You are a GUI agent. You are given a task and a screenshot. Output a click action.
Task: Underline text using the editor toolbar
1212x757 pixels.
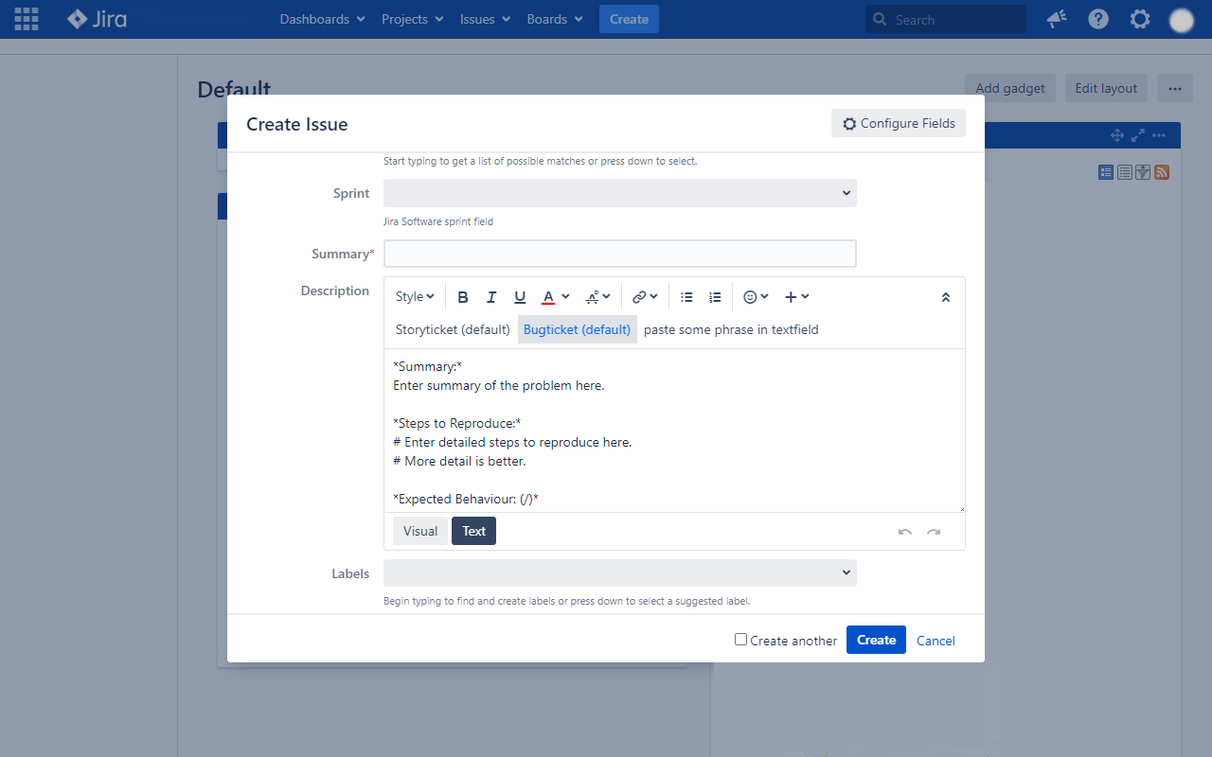point(519,296)
